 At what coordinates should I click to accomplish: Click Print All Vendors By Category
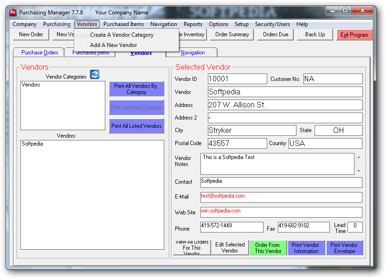(136, 89)
